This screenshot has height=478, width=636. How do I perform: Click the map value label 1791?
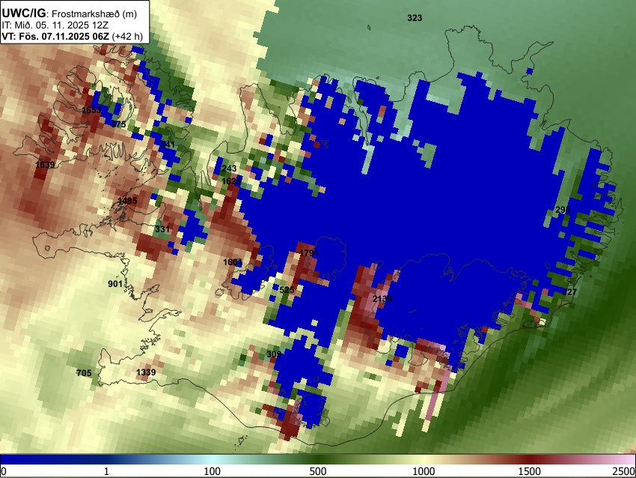coord(309,253)
